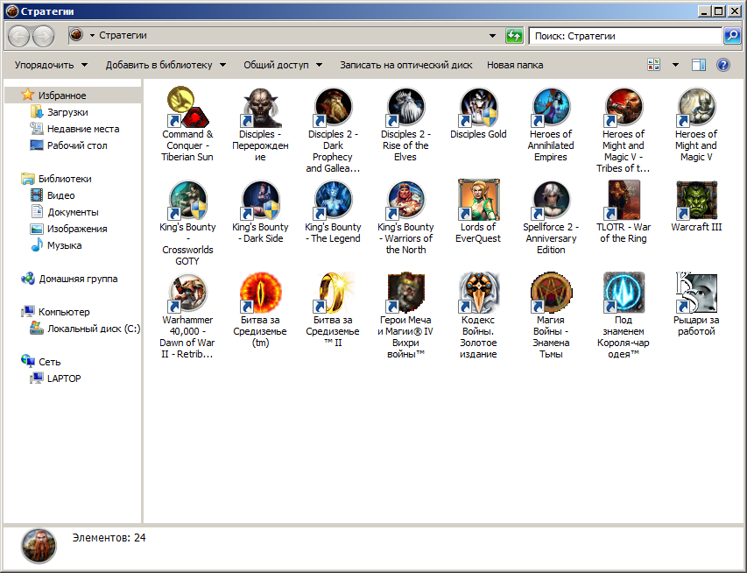Select King's Bounty - Warriors of the North
Image resolution: width=747 pixels, height=573 pixels.
point(405,201)
